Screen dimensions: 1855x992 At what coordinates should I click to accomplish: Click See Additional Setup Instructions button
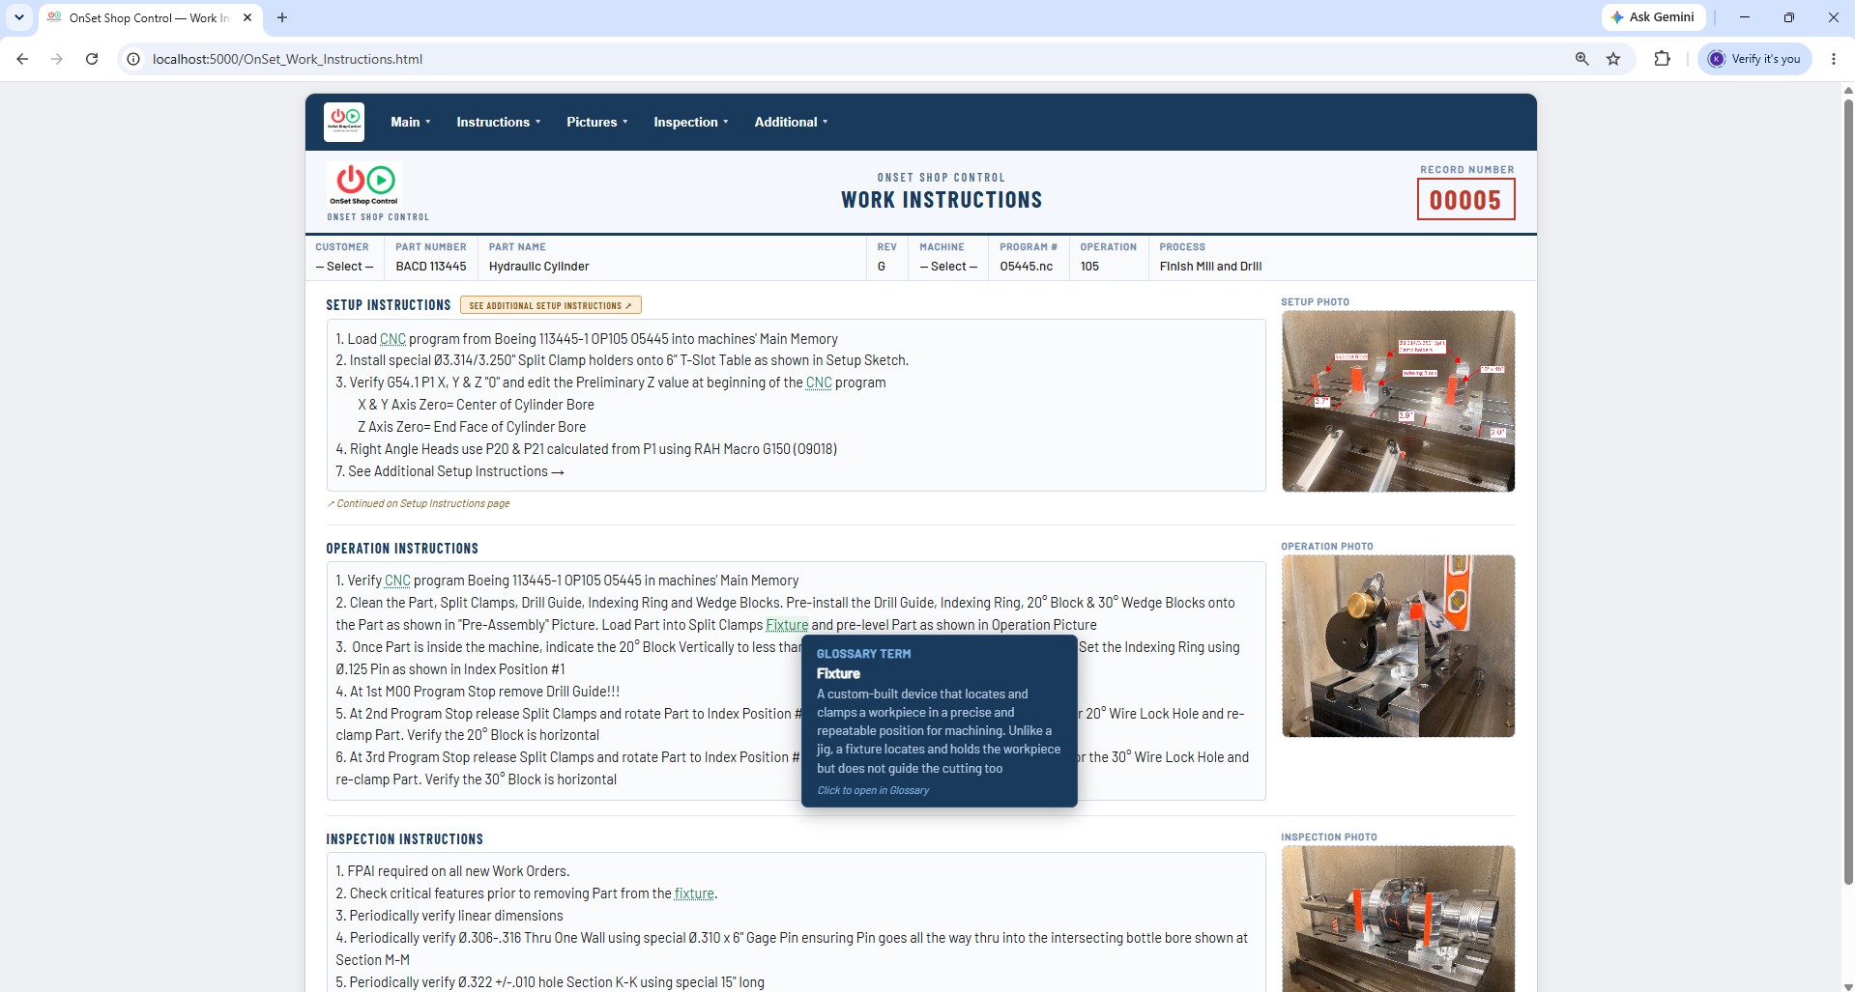point(551,305)
